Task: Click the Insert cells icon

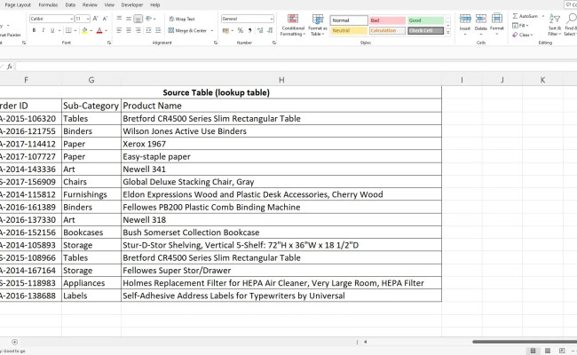Action: click(465, 19)
